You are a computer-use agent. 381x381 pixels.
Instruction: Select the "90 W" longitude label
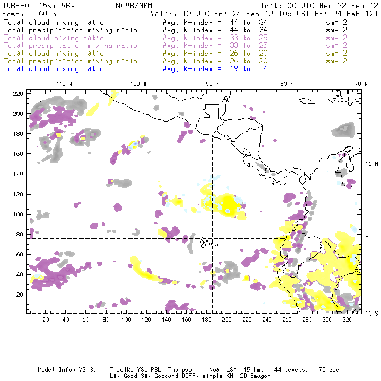coord(213,84)
